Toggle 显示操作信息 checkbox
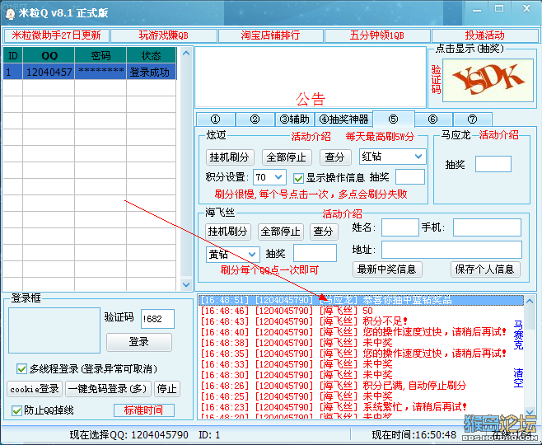Screen dimensions: 542x445 point(298,178)
